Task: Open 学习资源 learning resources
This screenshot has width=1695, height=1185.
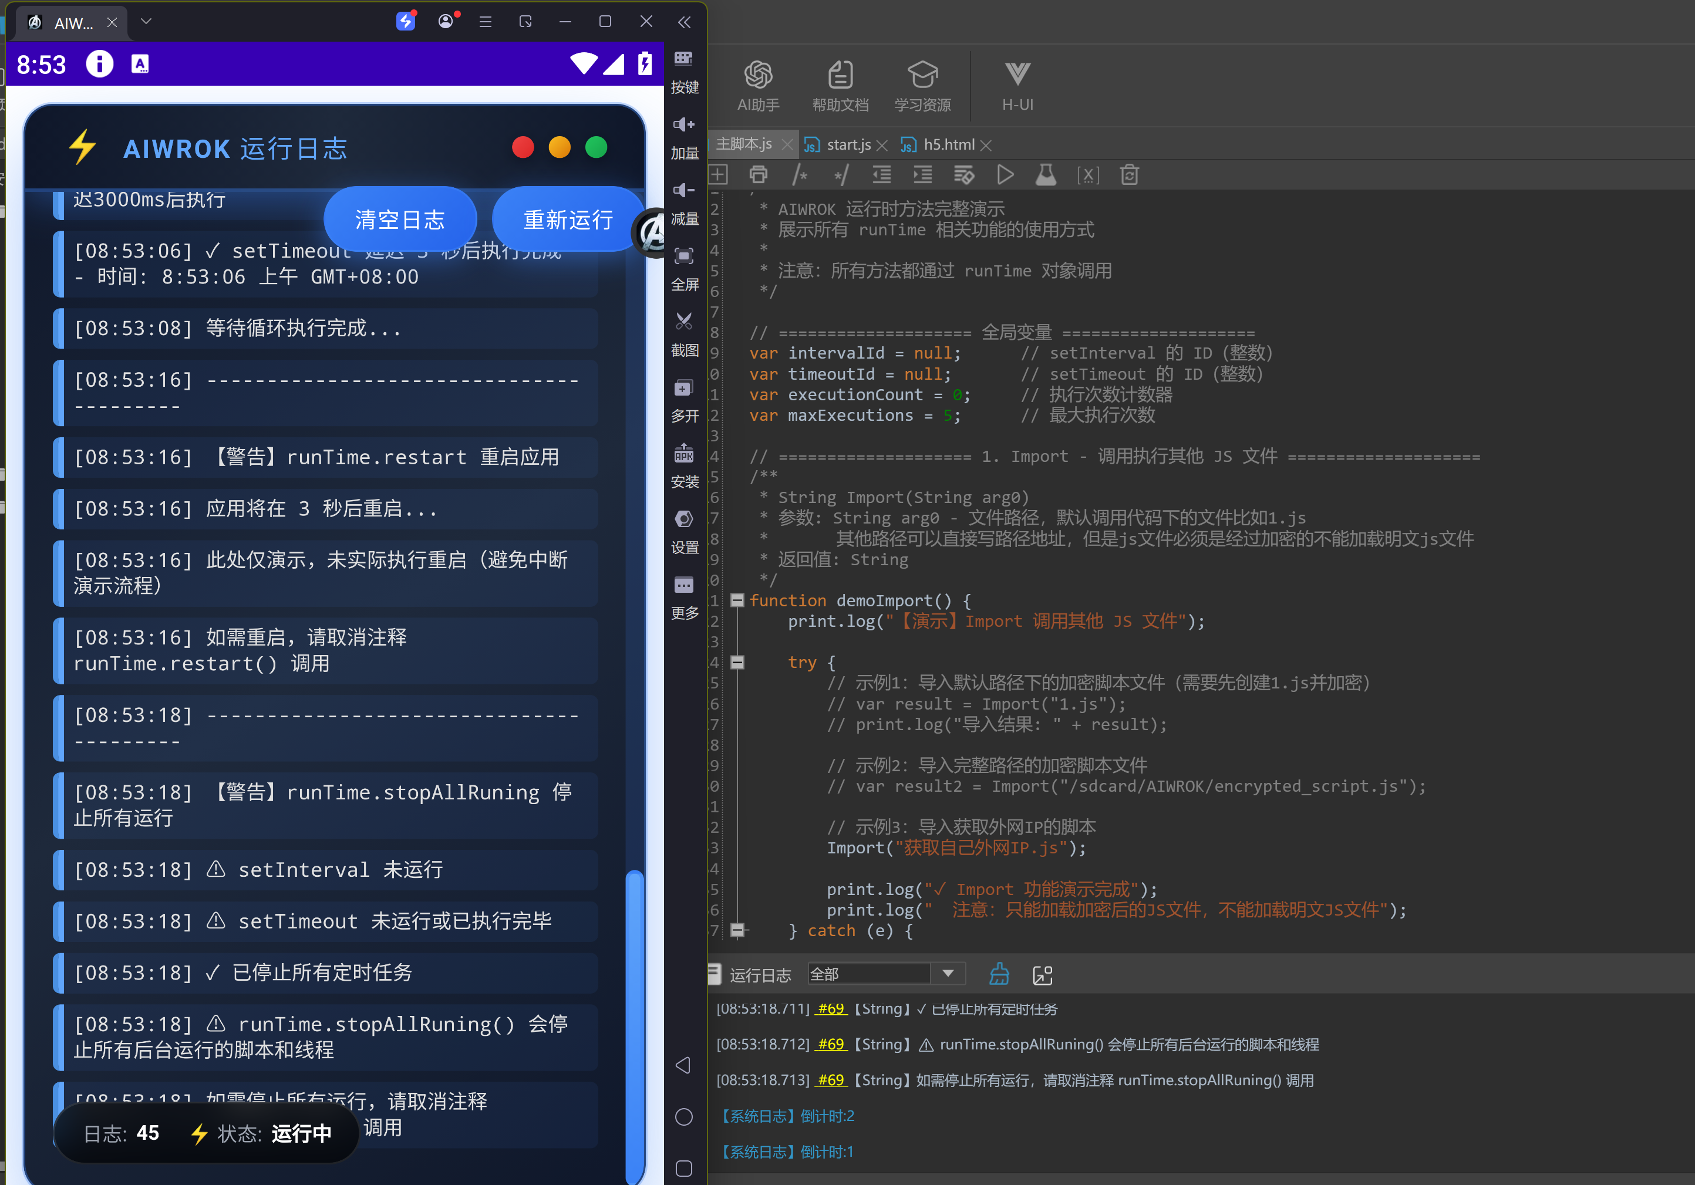Action: [922, 86]
